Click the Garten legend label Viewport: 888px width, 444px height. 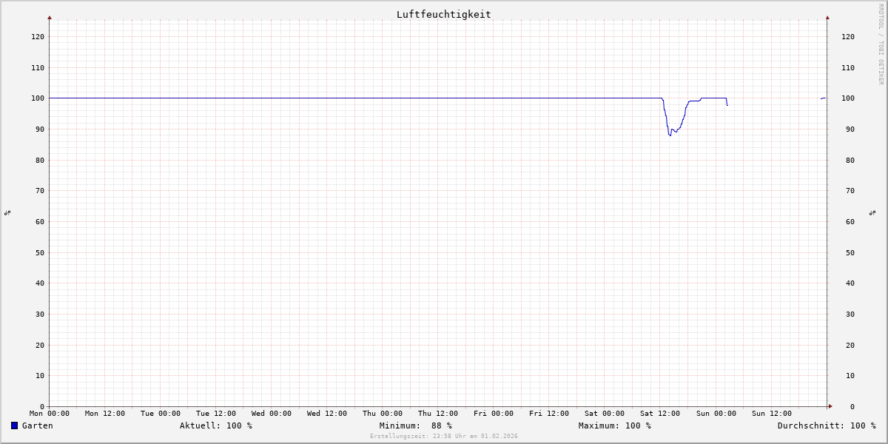click(37, 425)
